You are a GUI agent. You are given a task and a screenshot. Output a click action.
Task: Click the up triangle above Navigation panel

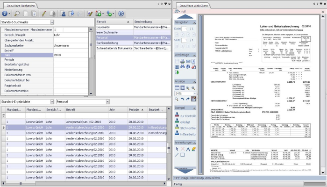click(x=185, y=16)
